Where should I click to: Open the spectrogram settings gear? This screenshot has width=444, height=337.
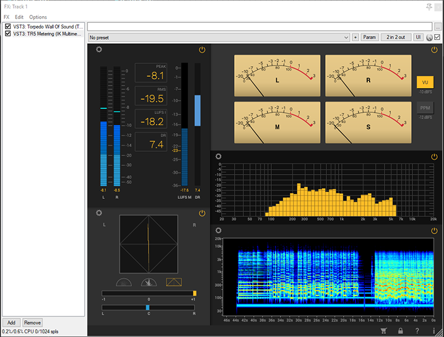click(x=218, y=231)
